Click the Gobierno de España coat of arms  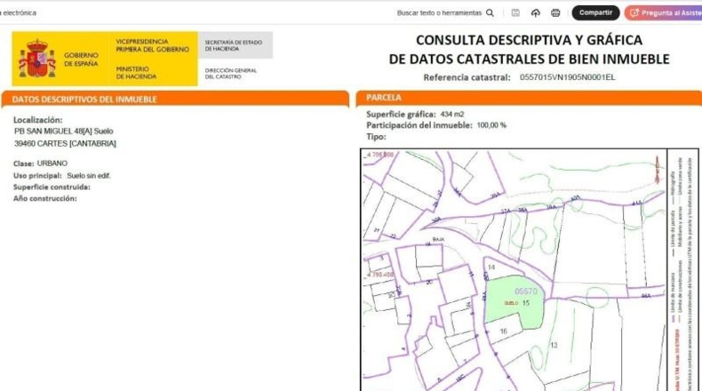(37, 59)
